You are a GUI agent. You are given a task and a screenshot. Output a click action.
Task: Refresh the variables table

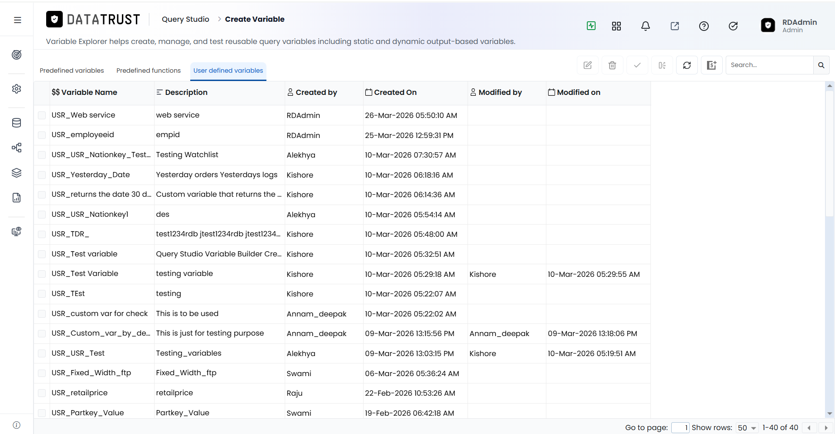pos(687,65)
